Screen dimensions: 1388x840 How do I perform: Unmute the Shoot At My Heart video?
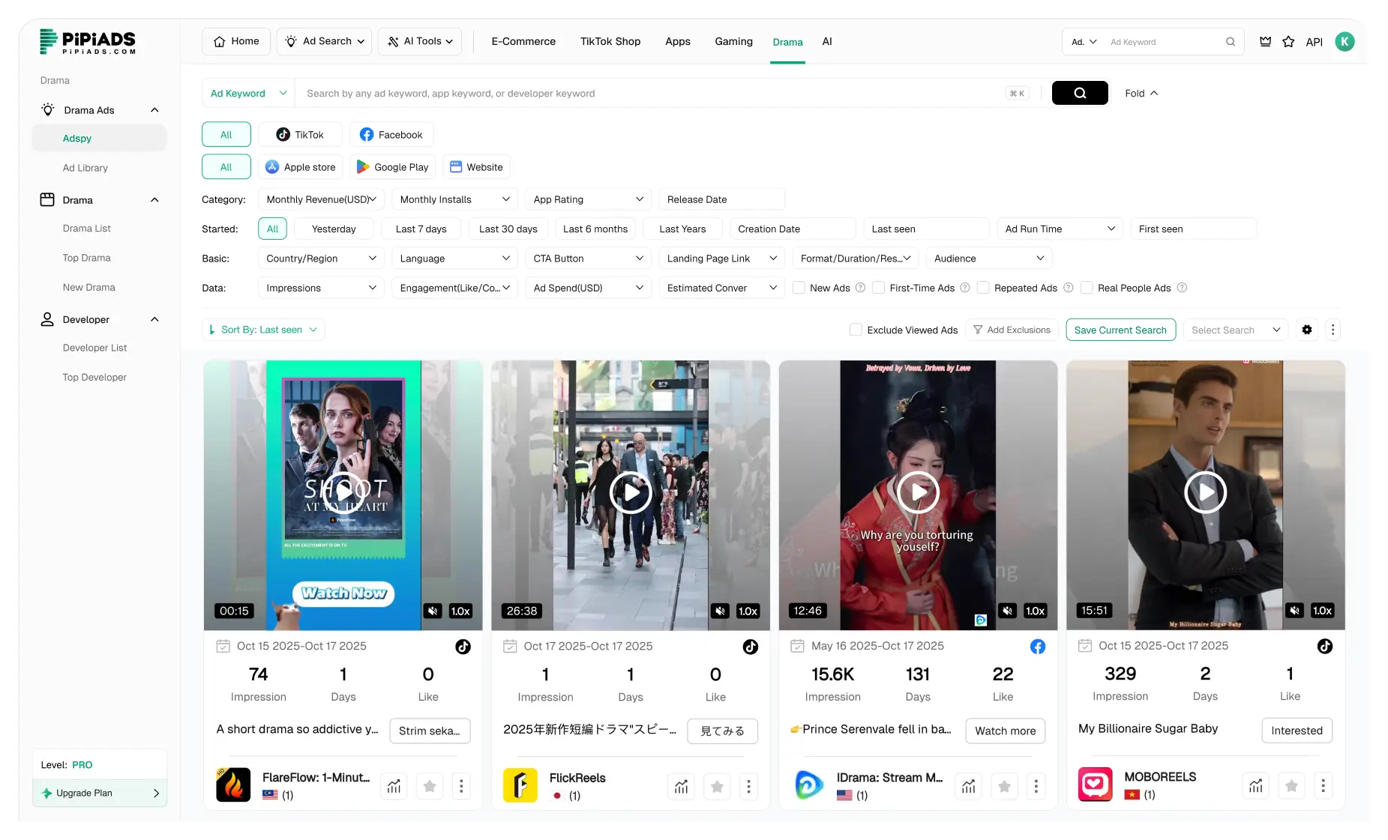click(x=433, y=611)
